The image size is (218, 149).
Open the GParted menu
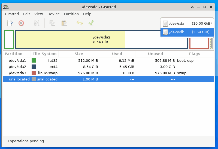point(12,14)
